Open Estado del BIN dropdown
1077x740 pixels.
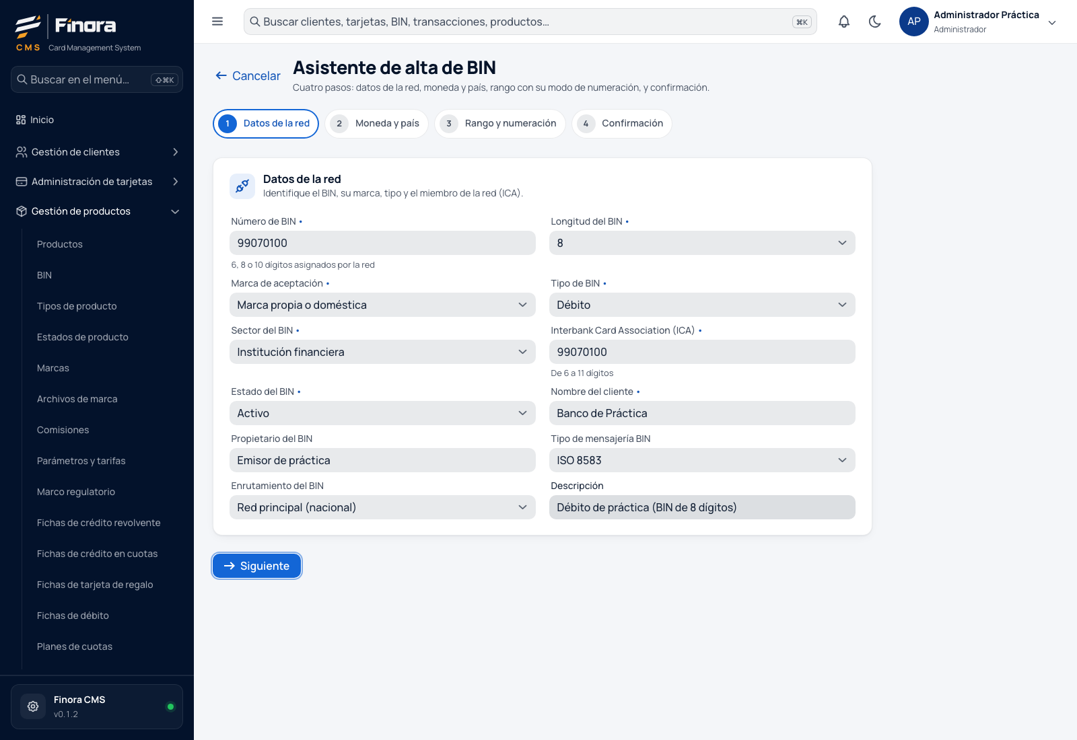(382, 413)
